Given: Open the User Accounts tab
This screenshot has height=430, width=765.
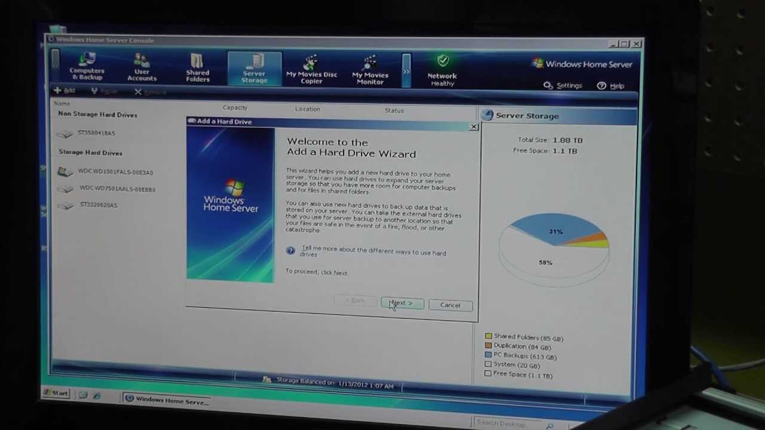Looking at the screenshot, I should click(x=142, y=67).
